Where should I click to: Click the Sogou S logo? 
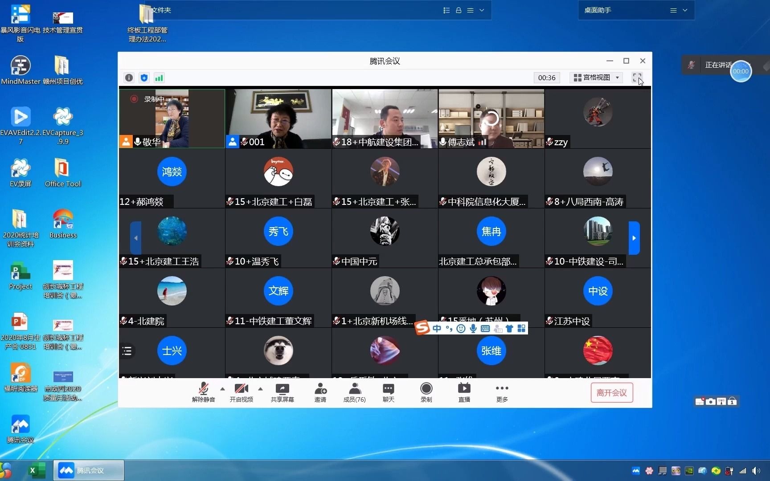(x=422, y=328)
